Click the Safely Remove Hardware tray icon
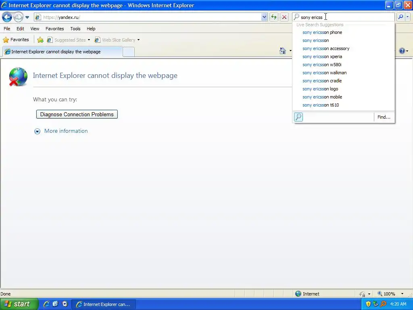Viewport: 413px width, 310px height. click(x=375, y=304)
